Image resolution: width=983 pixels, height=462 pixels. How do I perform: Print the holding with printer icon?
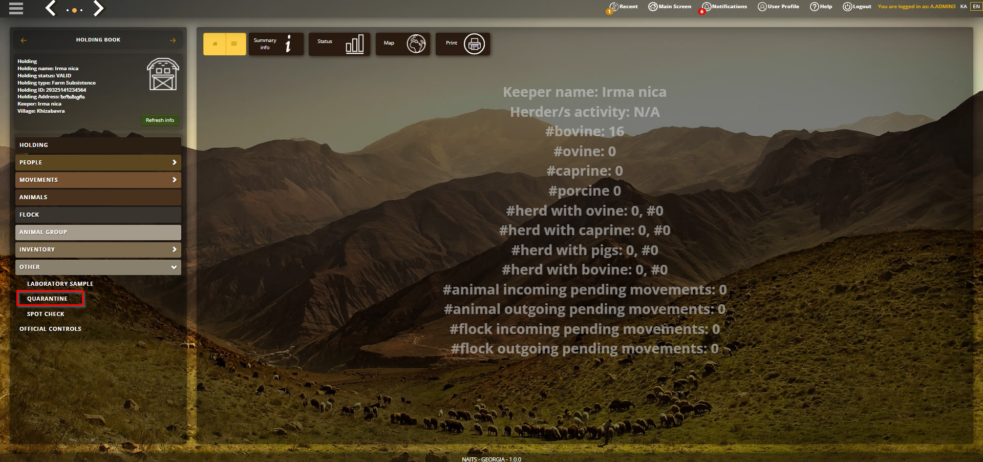pos(463,44)
